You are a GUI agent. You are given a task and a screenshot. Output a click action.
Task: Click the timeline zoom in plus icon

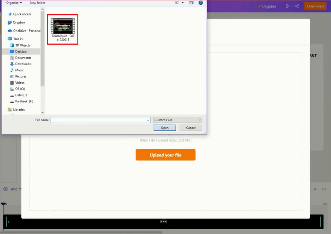(x=315, y=189)
